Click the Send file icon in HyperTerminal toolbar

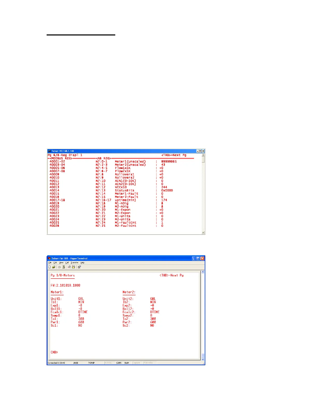click(69, 267)
